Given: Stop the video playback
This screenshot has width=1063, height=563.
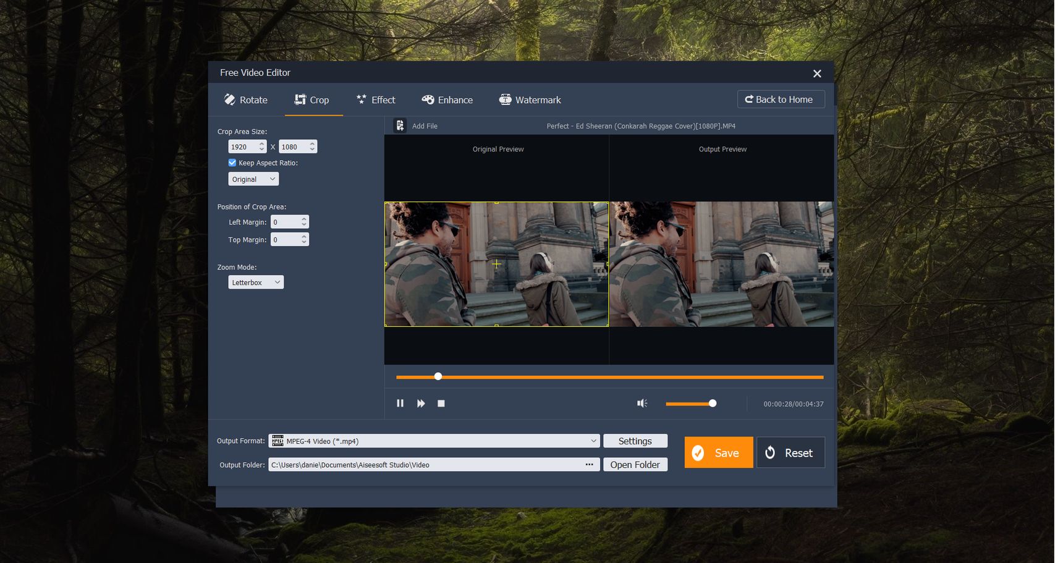Looking at the screenshot, I should (x=441, y=404).
